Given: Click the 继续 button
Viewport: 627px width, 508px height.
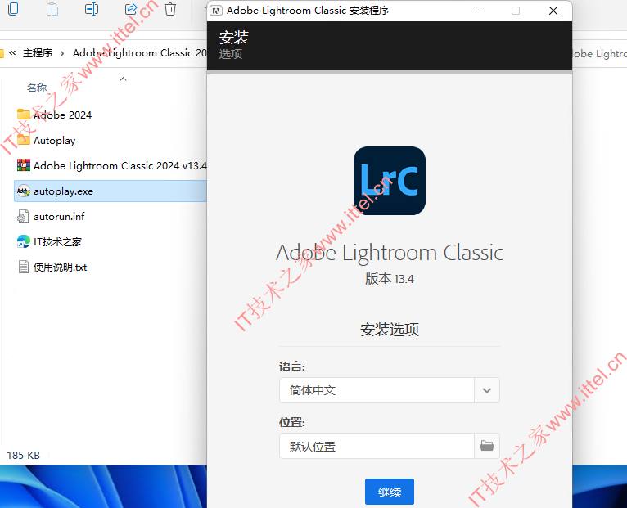Looking at the screenshot, I should pos(390,492).
